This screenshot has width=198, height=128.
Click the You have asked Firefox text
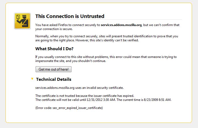coord(52,25)
